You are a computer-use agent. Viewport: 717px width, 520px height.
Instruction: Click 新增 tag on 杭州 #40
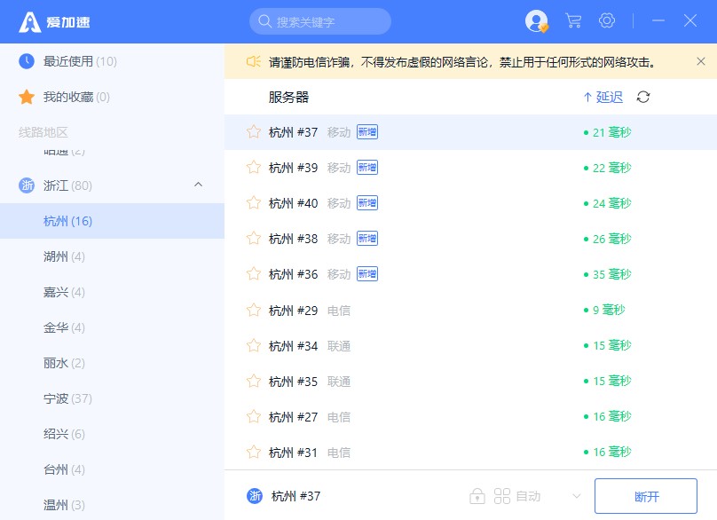(x=367, y=203)
